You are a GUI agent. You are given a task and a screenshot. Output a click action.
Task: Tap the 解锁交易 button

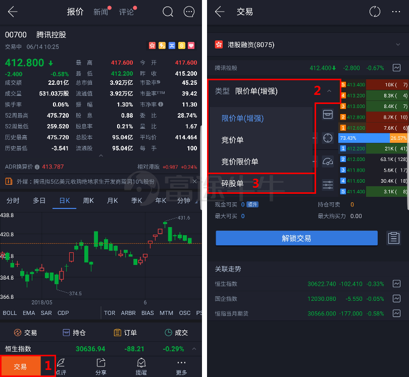tap(296, 238)
